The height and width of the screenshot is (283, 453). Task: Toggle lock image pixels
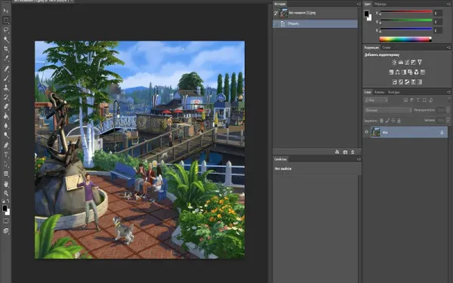coord(387,121)
